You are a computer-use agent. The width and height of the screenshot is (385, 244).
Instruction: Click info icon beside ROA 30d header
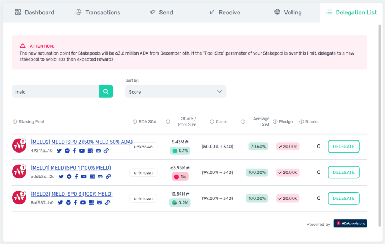point(135,122)
